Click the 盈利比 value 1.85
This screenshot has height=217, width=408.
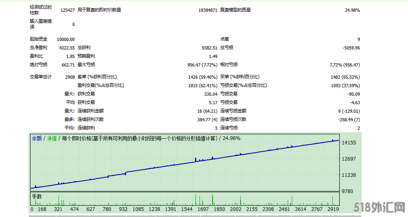(x=70, y=56)
